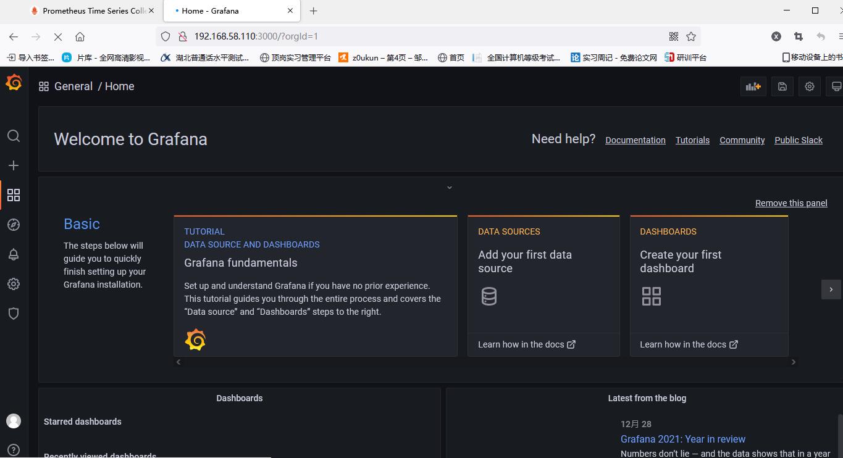Click the Save dashboard disk icon

(x=782, y=86)
